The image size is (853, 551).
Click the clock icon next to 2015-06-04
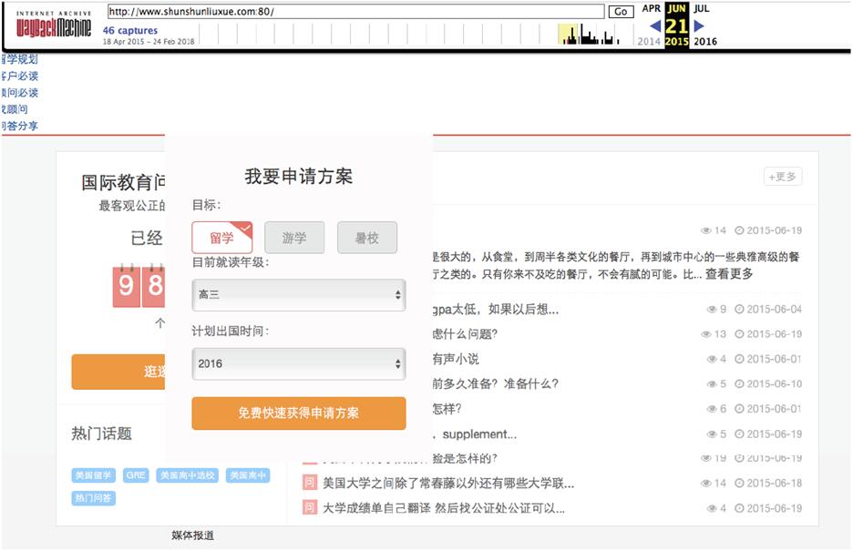(739, 310)
